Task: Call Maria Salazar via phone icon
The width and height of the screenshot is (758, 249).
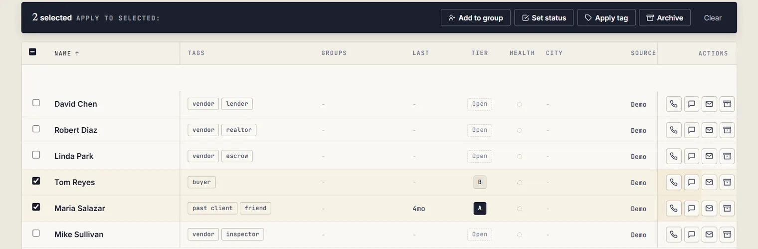Action: [674, 208]
